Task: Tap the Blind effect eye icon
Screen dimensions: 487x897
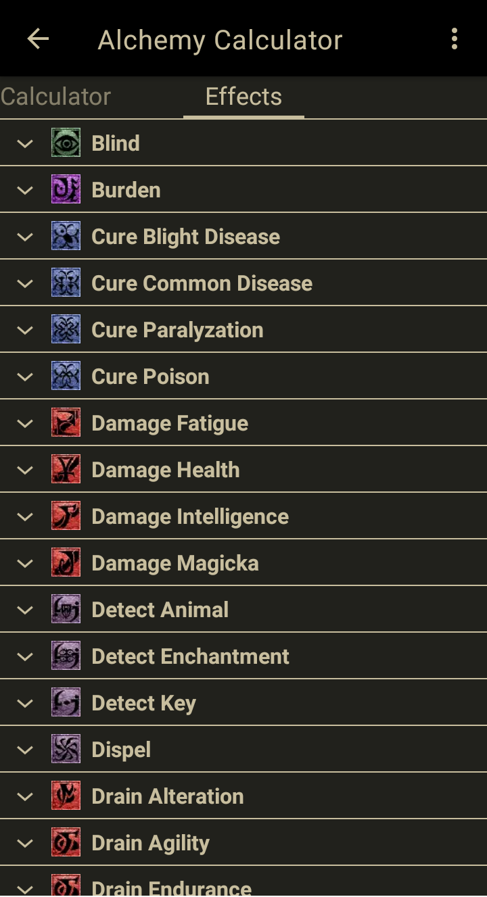Action: click(66, 143)
